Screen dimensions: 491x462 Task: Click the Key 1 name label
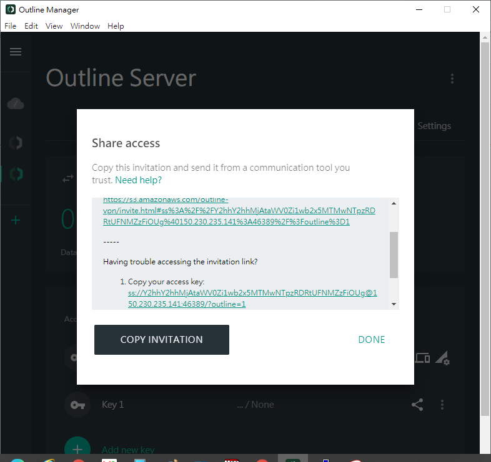[x=112, y=405]
